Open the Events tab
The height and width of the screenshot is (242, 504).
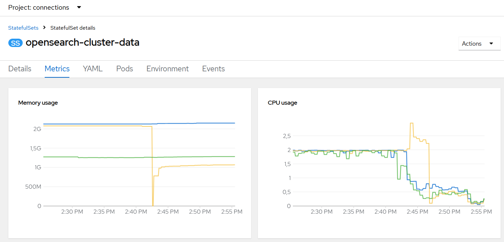pyautogui.click(x=213, y=69)
